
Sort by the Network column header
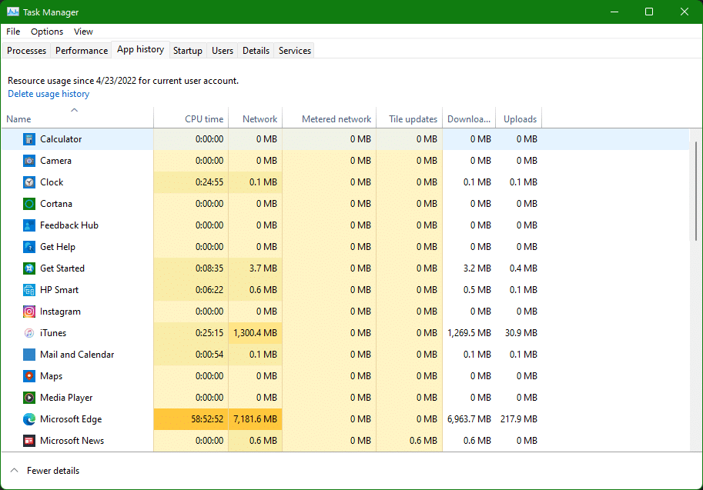[x=256, y=118]
